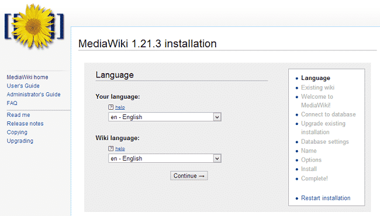Open the help link under Wiki language
380x216 pixels.
(x=120, y=148)
